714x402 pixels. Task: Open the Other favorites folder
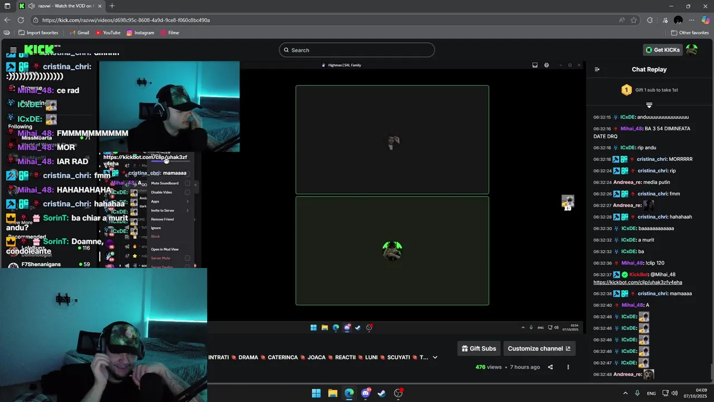tap(690, 33)
